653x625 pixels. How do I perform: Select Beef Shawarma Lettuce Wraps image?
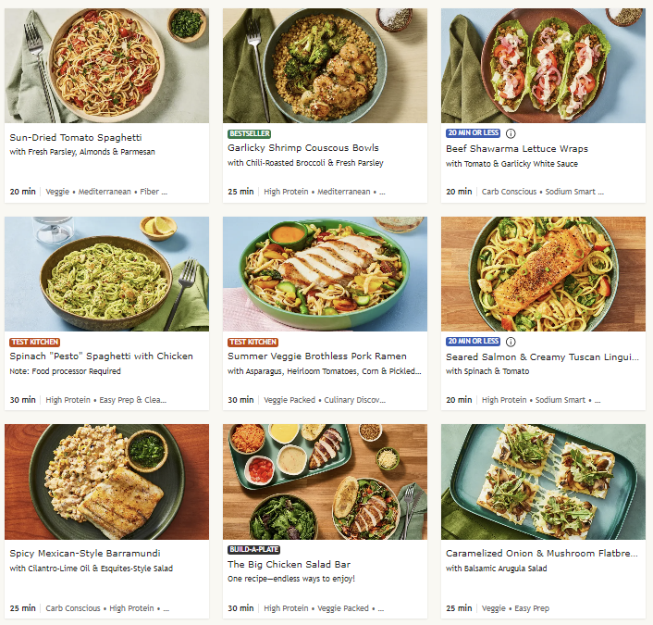[543, 66]
